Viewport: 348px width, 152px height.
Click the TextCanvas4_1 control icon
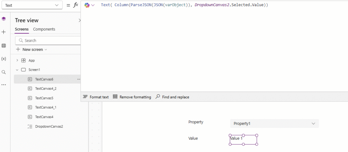(x=30, y=107)
